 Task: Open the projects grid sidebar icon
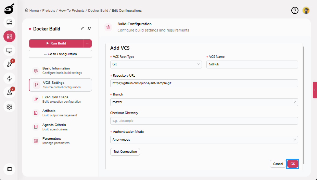tap(9, 36)
